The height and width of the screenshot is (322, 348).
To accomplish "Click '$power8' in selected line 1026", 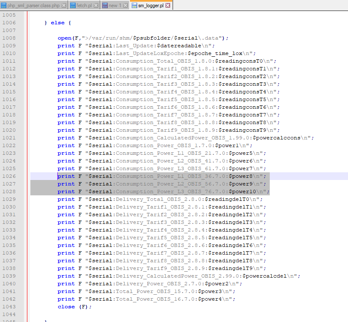I will (x=241, y=176).
